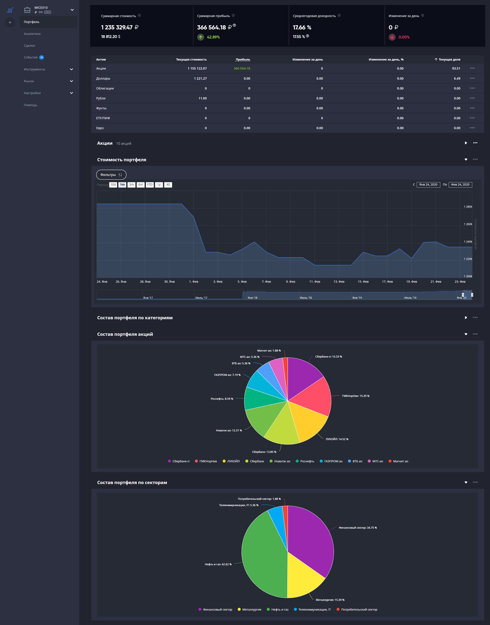
Task: Expand the Инструменты sidebar submenu
Action: coord(71,69)
